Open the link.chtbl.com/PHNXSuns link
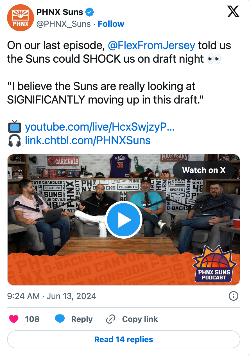This screenshot has height=356, width=249. tap(88, 140)
